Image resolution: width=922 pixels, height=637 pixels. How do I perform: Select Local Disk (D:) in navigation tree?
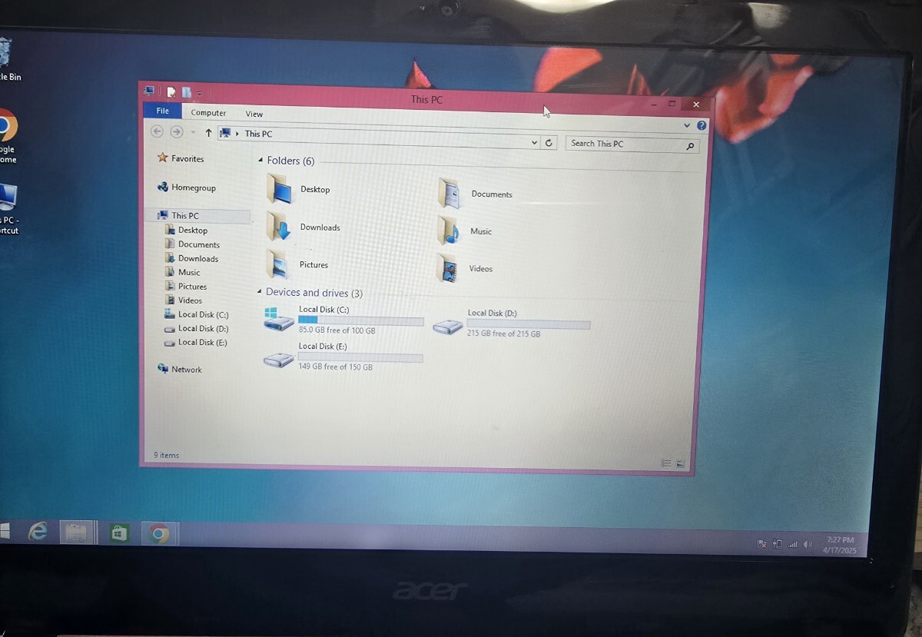[203, 328]
